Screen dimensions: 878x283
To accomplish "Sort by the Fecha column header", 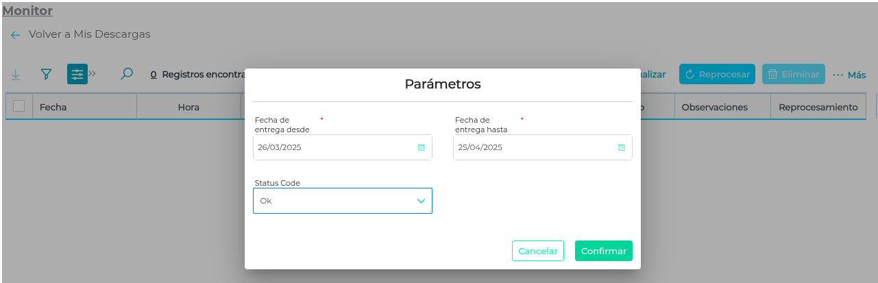I will pos(53,107).
